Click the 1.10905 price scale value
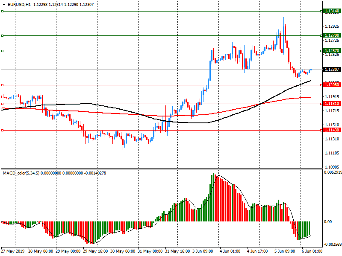 332,167
